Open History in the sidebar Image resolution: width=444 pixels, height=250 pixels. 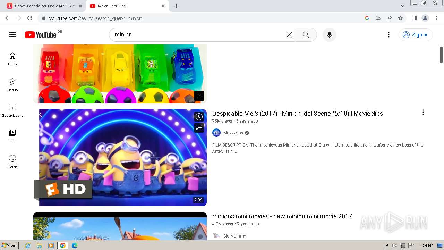pos(12,162)
